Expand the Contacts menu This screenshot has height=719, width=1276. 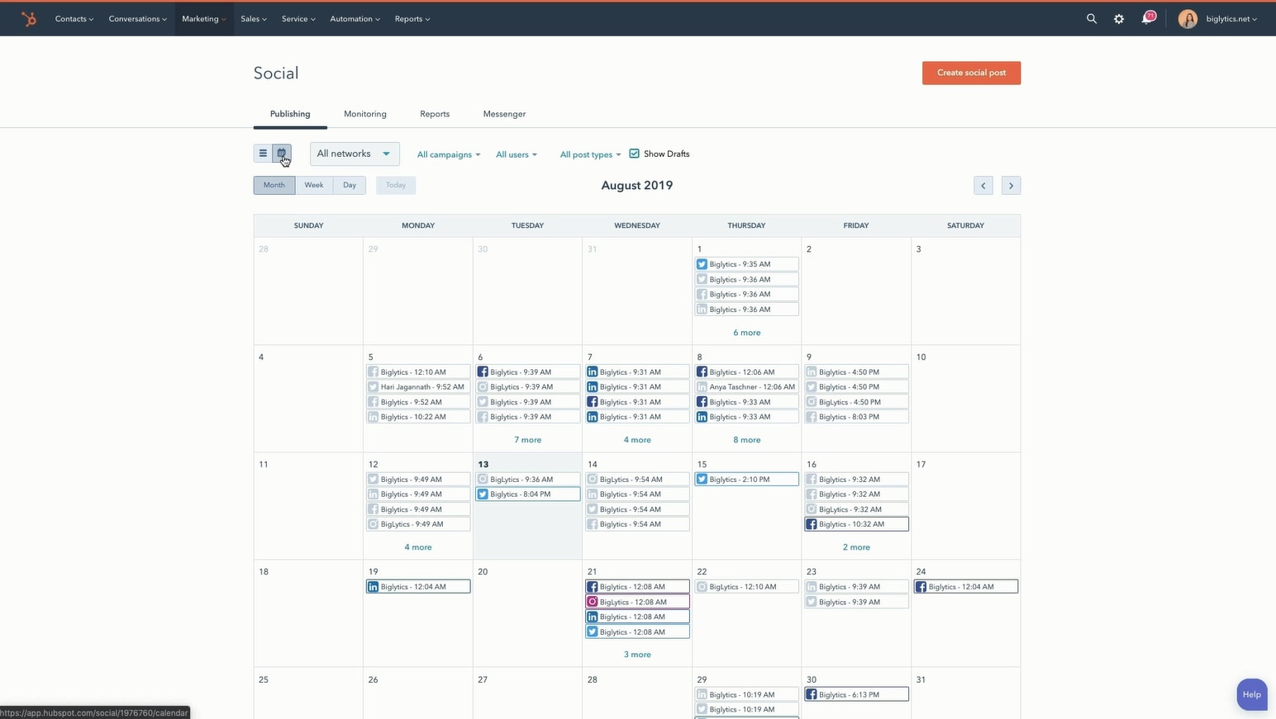click(74, 19)
